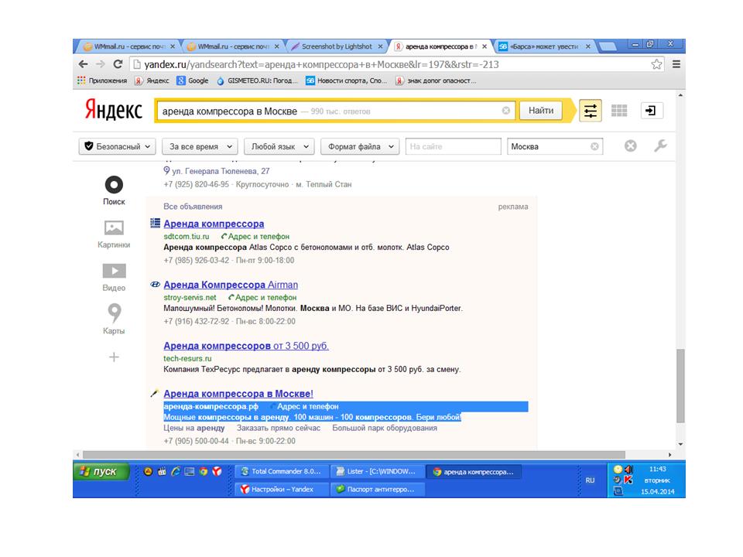
Task: Reload the page with the refresh icon
Action: pos(118,64)
